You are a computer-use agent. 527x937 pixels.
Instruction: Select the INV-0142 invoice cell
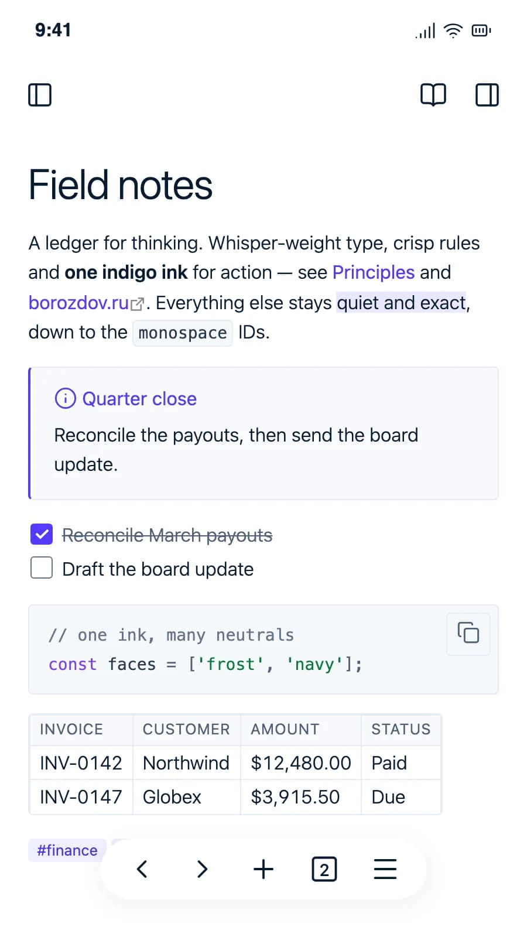click(x=81, y=762)
